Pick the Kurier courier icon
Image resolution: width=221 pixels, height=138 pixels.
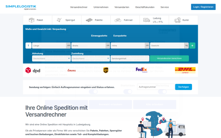click(177, 20)
